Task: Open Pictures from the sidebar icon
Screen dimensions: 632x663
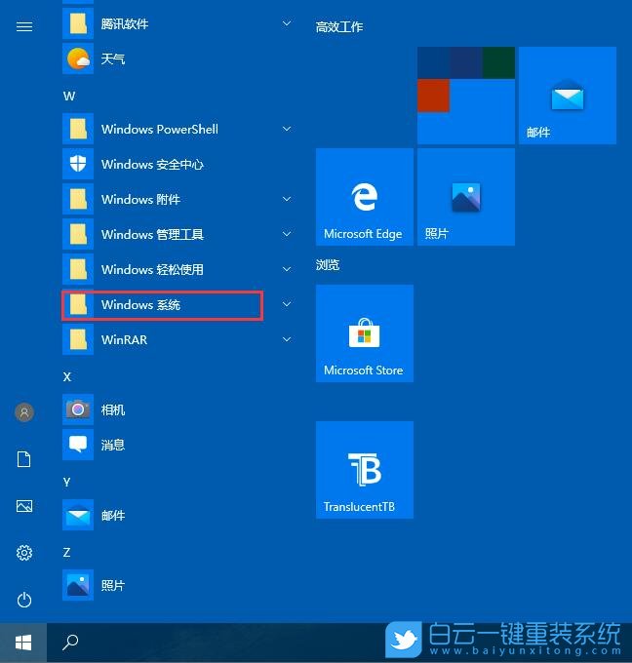Action: [x=24, y=506]
